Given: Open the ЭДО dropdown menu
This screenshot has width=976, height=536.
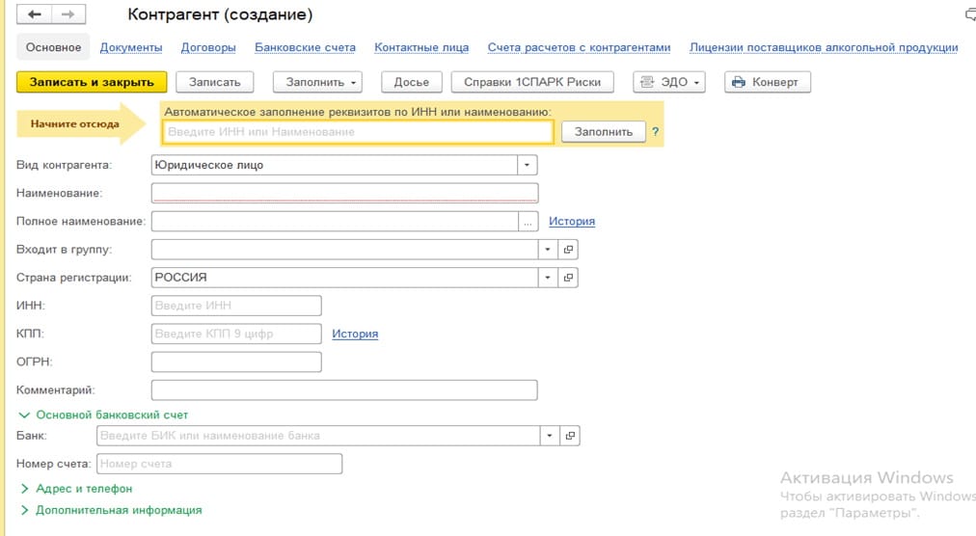Looking at the screenshot, I should pyautogui.click(x=669, y=82).
